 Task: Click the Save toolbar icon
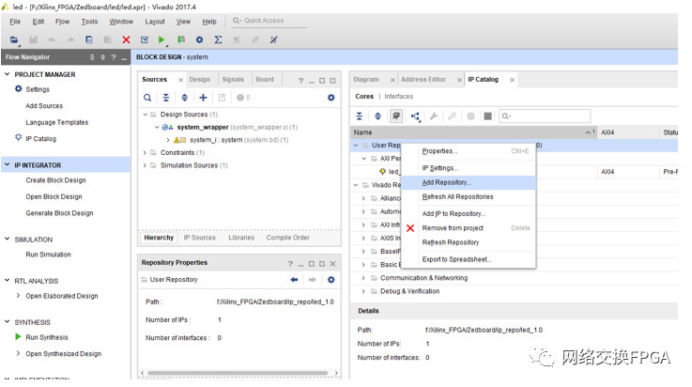point(33,39)
